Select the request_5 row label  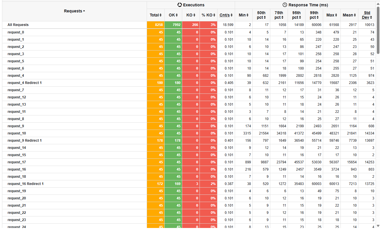tap(16, 61)
